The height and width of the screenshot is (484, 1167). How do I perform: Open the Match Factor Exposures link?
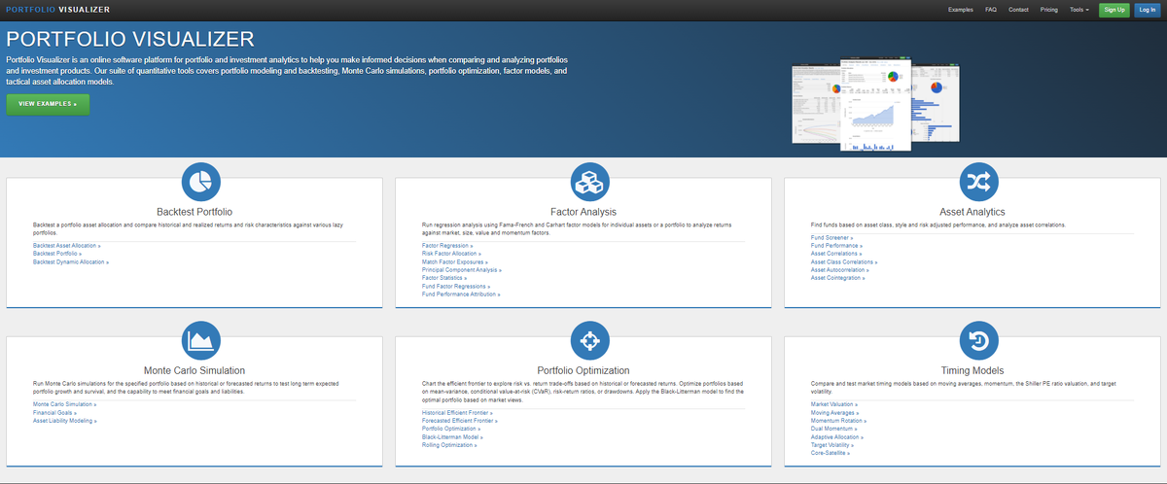tap(454, 262)
